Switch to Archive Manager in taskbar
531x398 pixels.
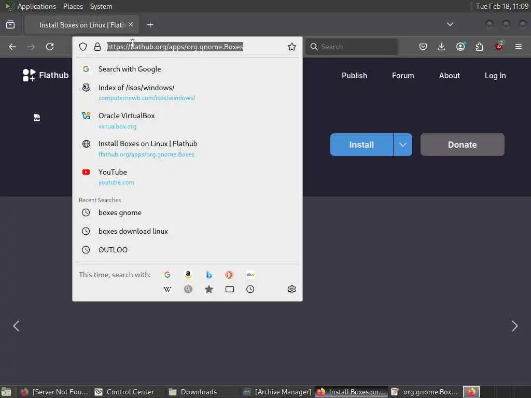coord(277,392)
